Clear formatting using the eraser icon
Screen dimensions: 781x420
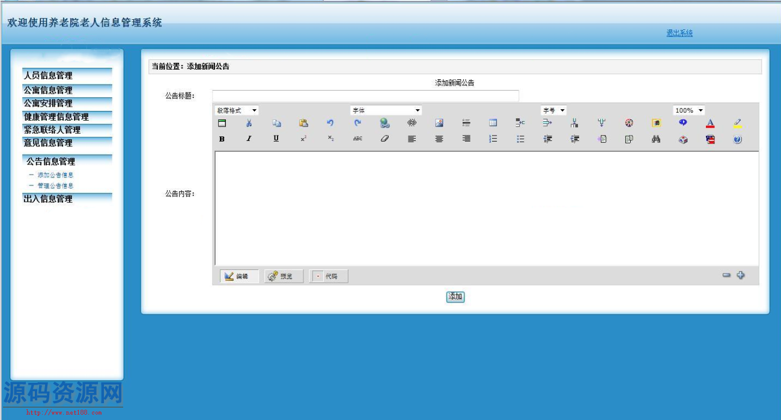[x=384, y=139]
